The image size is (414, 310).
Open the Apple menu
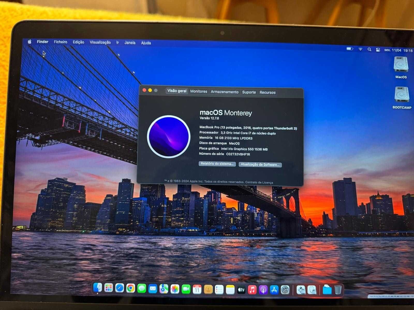pyautogui.click(x=29, y=42)
